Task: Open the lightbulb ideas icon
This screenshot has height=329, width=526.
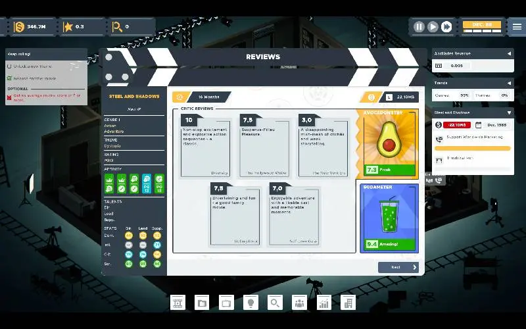Action: click(x=251, y=303)
